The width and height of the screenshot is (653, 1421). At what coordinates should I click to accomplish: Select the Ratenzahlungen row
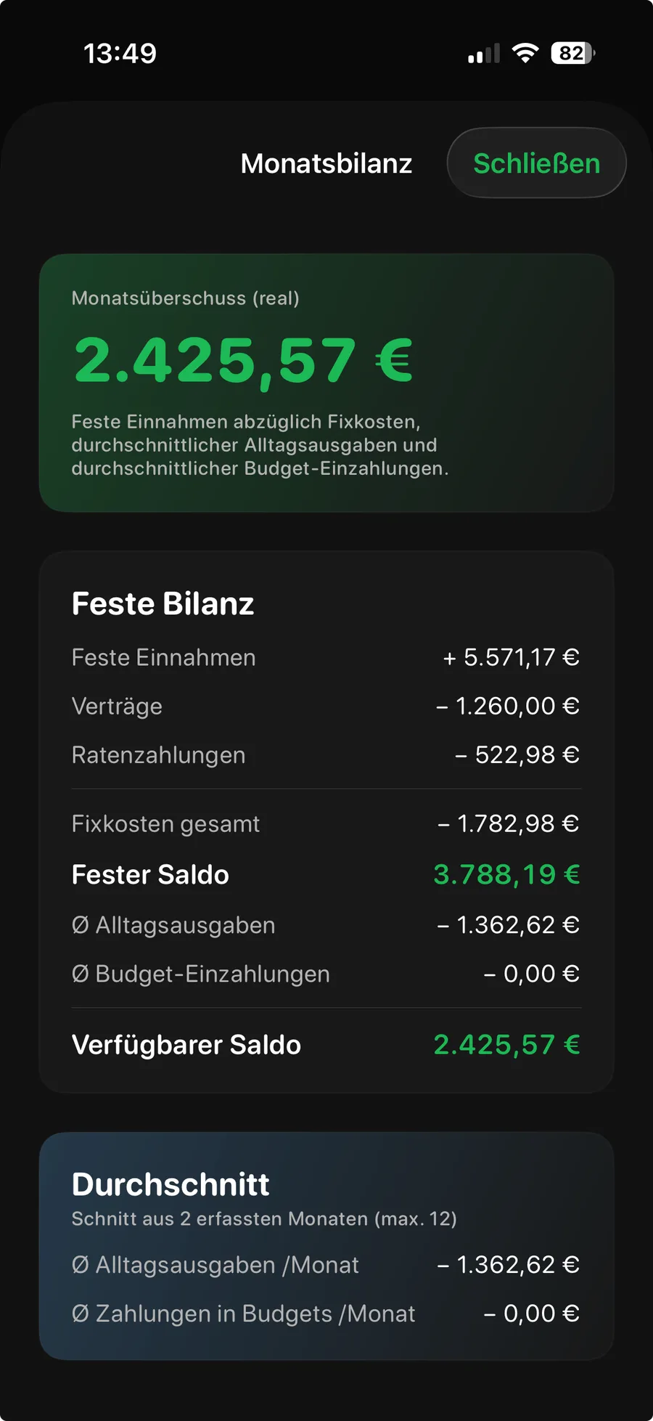pyautogui.click(x=326, y=755)
